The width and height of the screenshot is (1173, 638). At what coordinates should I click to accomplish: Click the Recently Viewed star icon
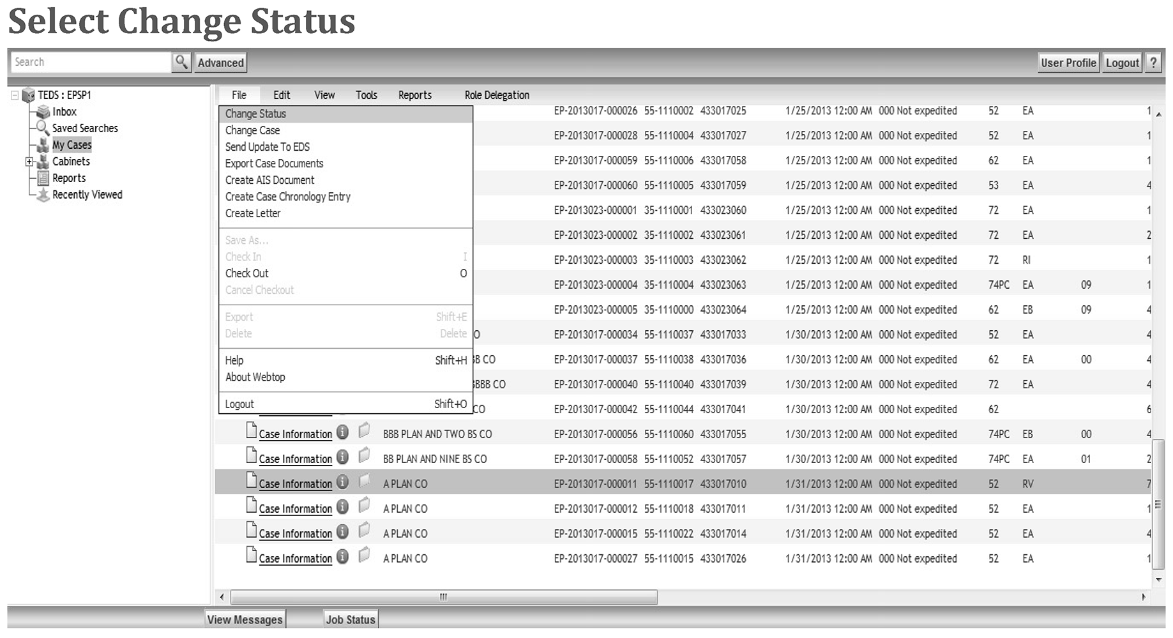(x=43, y=195)
